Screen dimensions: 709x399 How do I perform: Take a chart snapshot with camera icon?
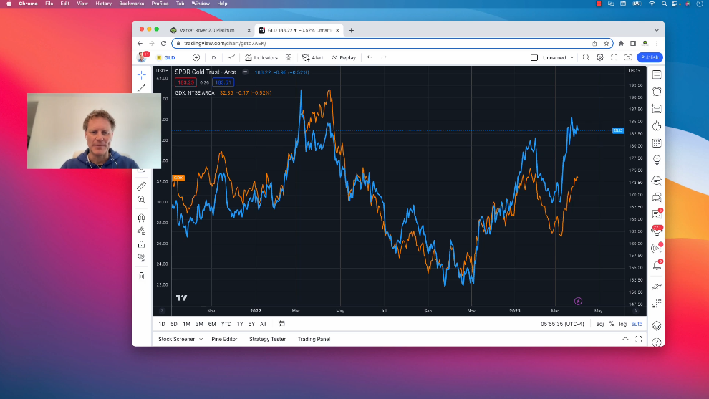(628, 57)
